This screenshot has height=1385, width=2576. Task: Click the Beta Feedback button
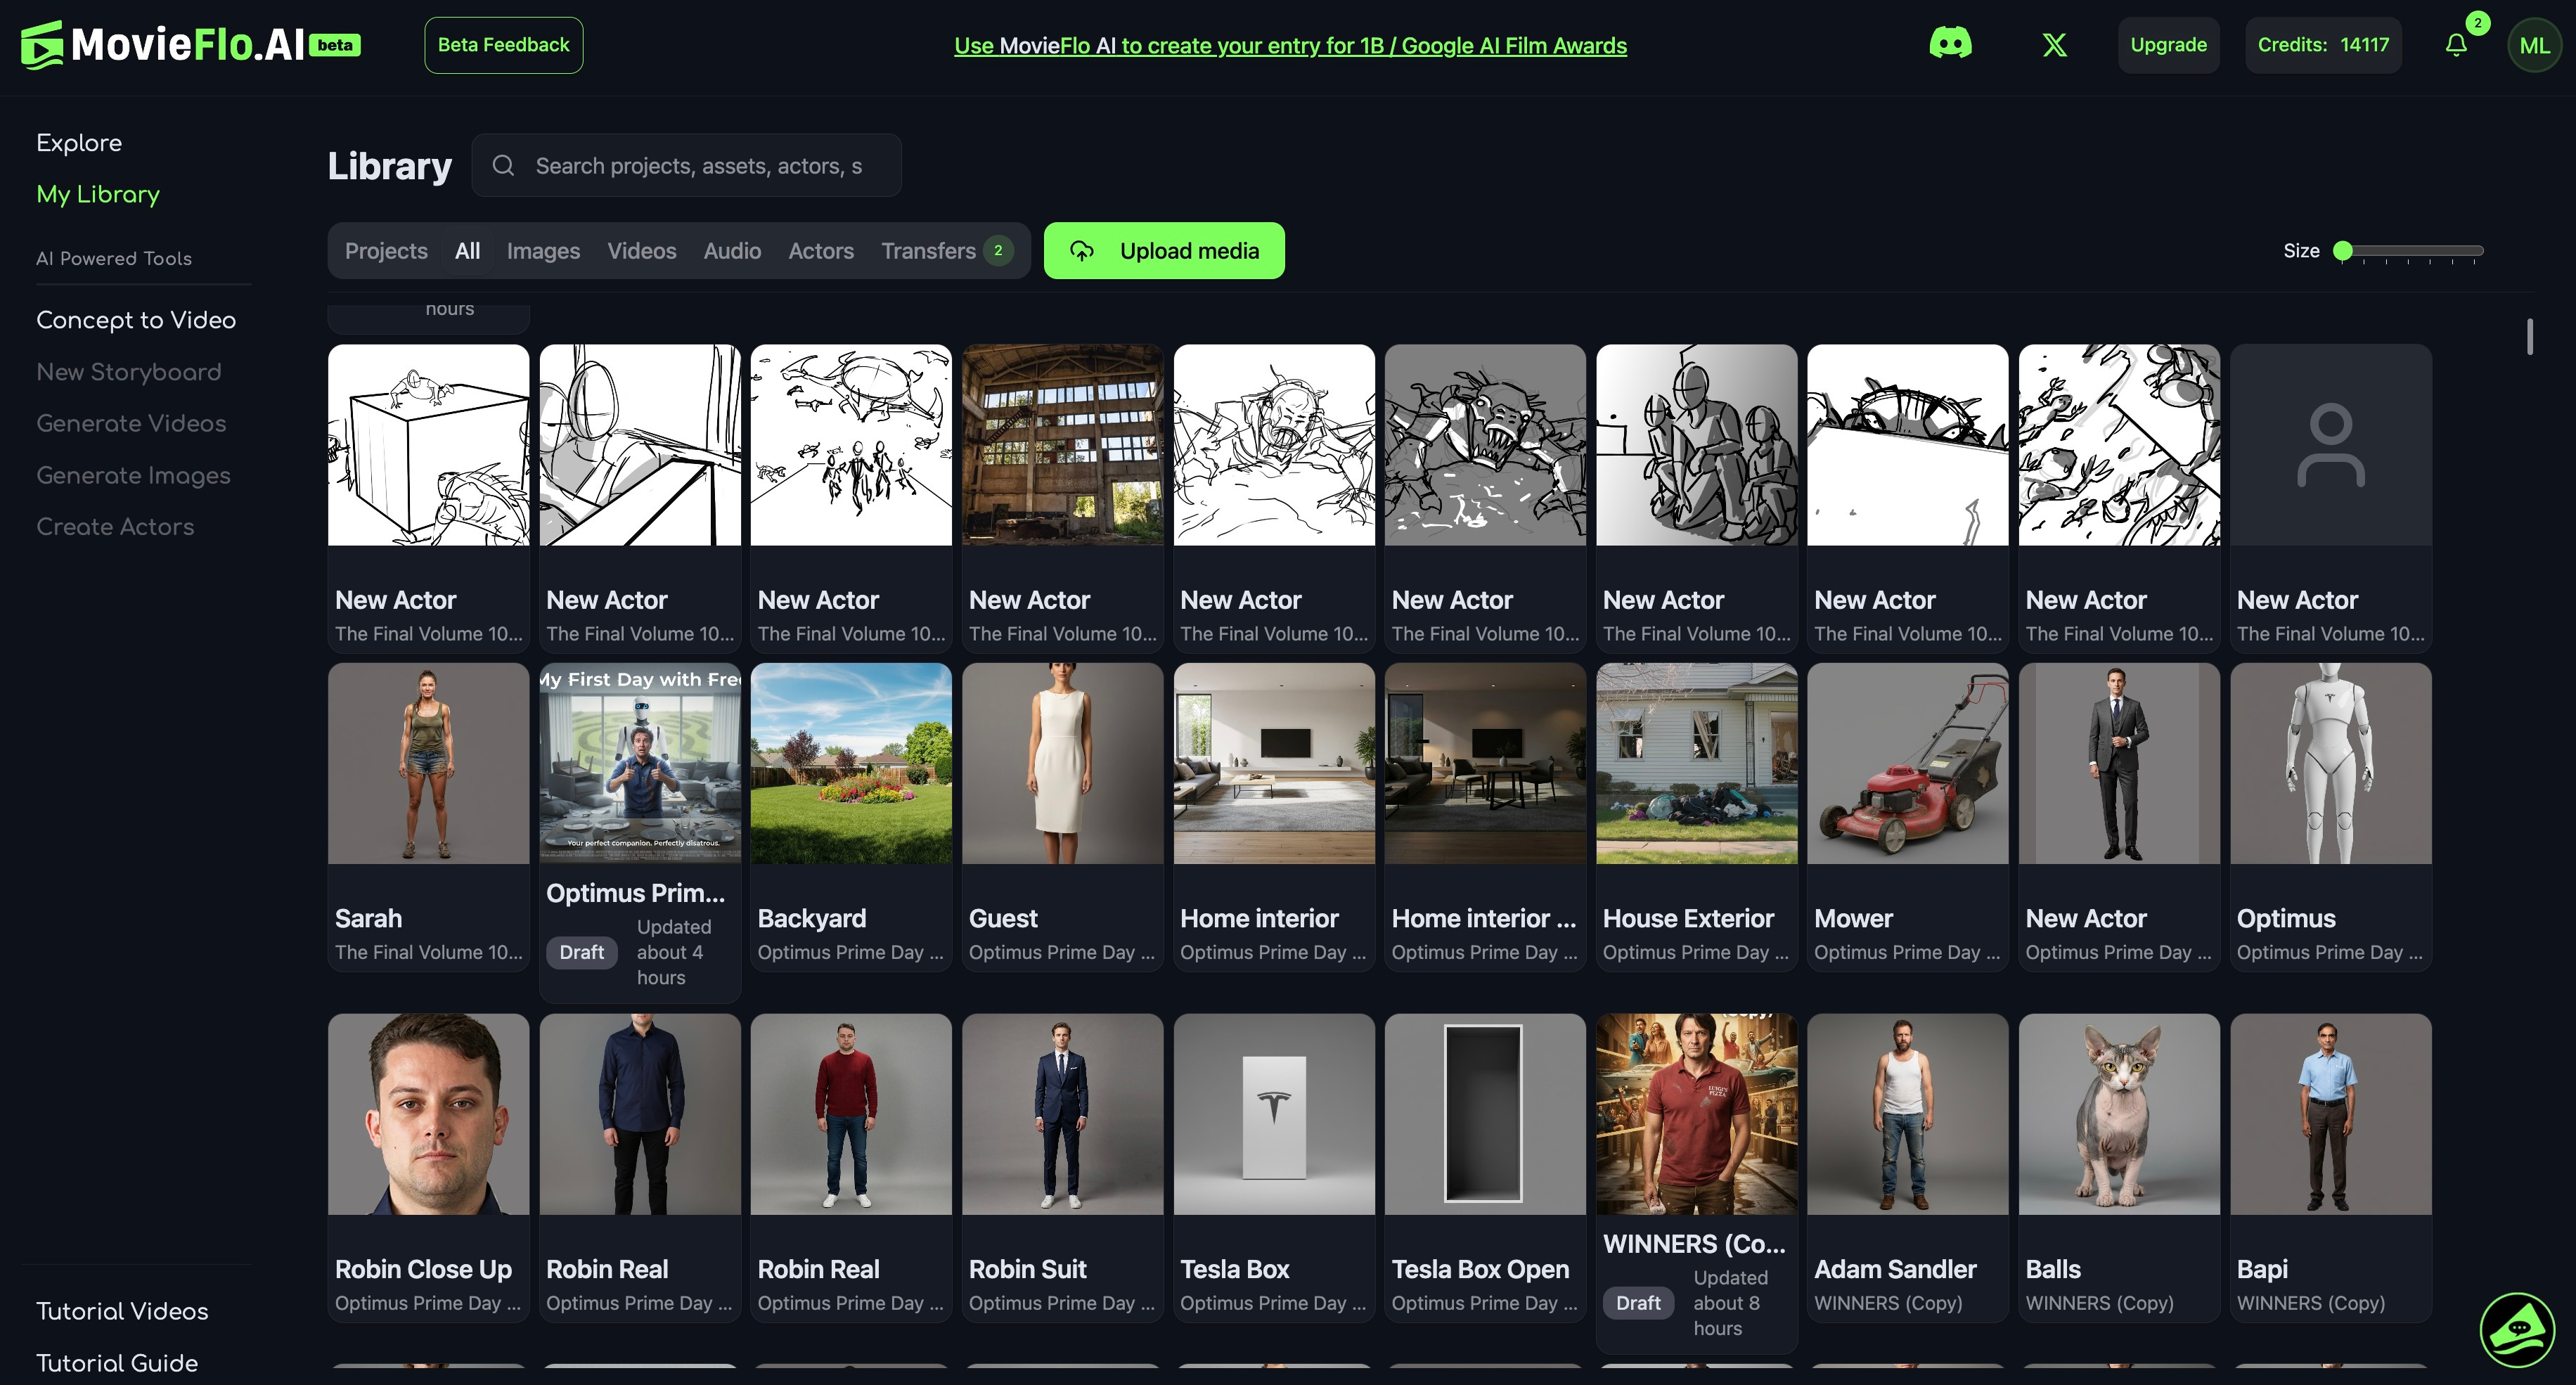tap(503, 45)
